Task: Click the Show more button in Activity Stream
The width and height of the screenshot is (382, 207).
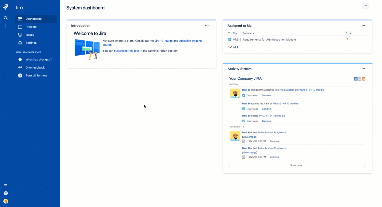Action: point(297,165)
